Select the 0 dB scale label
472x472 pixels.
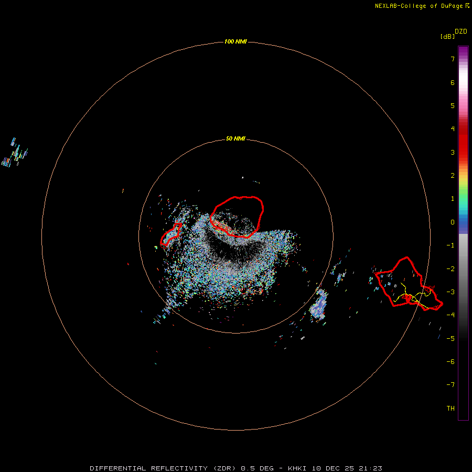point(453,222)
